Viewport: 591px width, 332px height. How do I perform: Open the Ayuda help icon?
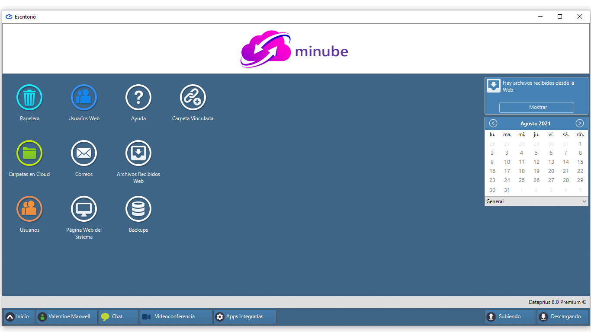point(138,97)
